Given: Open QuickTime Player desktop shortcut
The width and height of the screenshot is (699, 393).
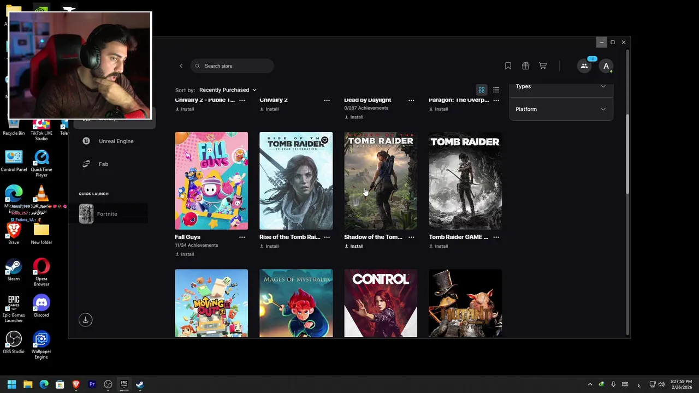Looking at the screenshot, I should click(42, 164).
